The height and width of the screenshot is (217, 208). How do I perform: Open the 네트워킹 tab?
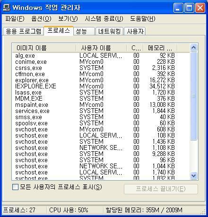tap(110, 31)
